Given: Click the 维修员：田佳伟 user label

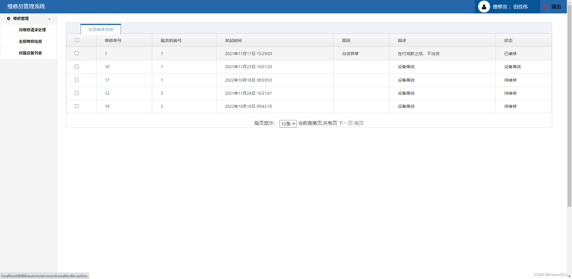Looking at the screenshot, I should click(x=510, y=7).
